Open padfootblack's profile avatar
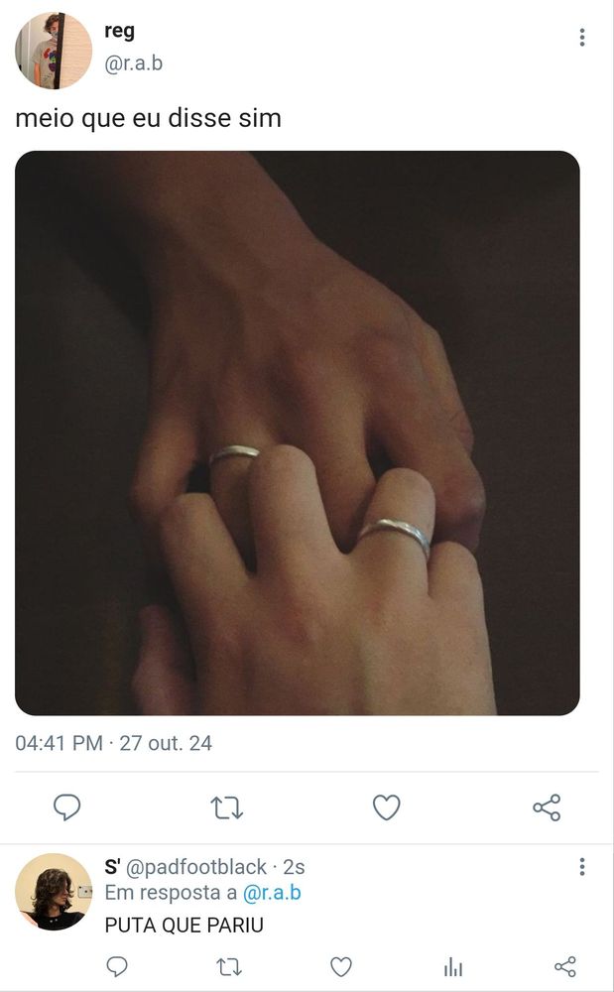This screenshot has width=614, height=992. 54,892
